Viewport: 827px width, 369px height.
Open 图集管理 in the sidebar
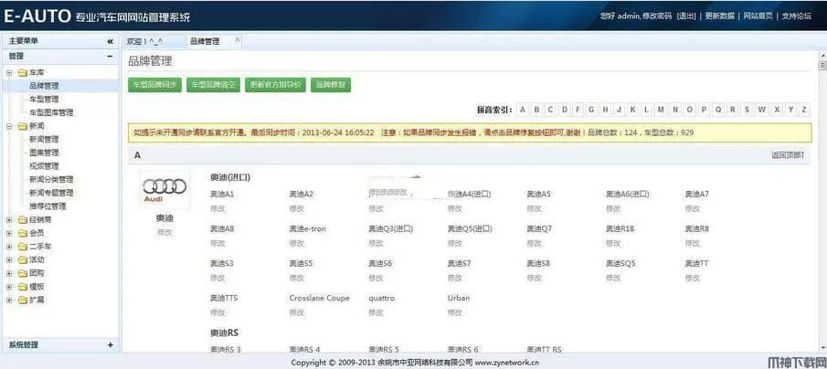(44, 153)
